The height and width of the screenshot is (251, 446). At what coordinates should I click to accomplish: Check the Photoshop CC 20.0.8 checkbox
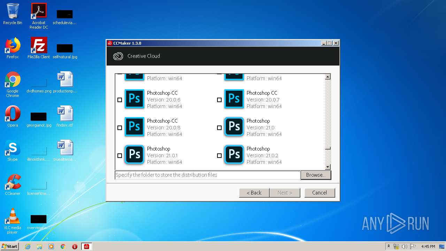[120, 128]
